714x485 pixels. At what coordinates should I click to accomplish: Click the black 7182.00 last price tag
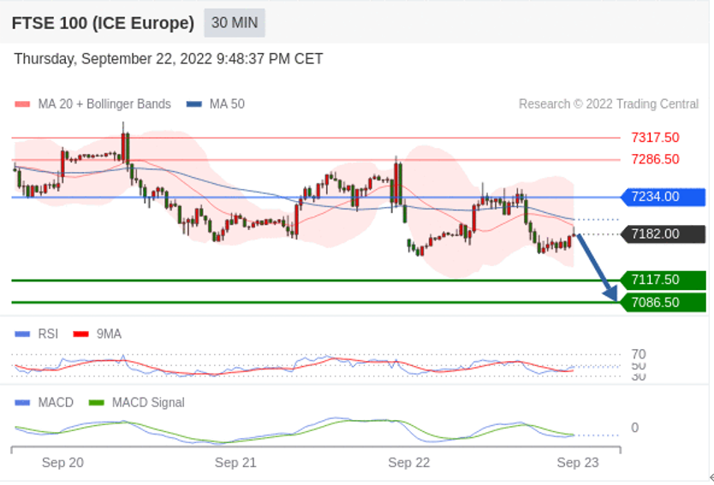pyautogui.click(x=663, y=234)
